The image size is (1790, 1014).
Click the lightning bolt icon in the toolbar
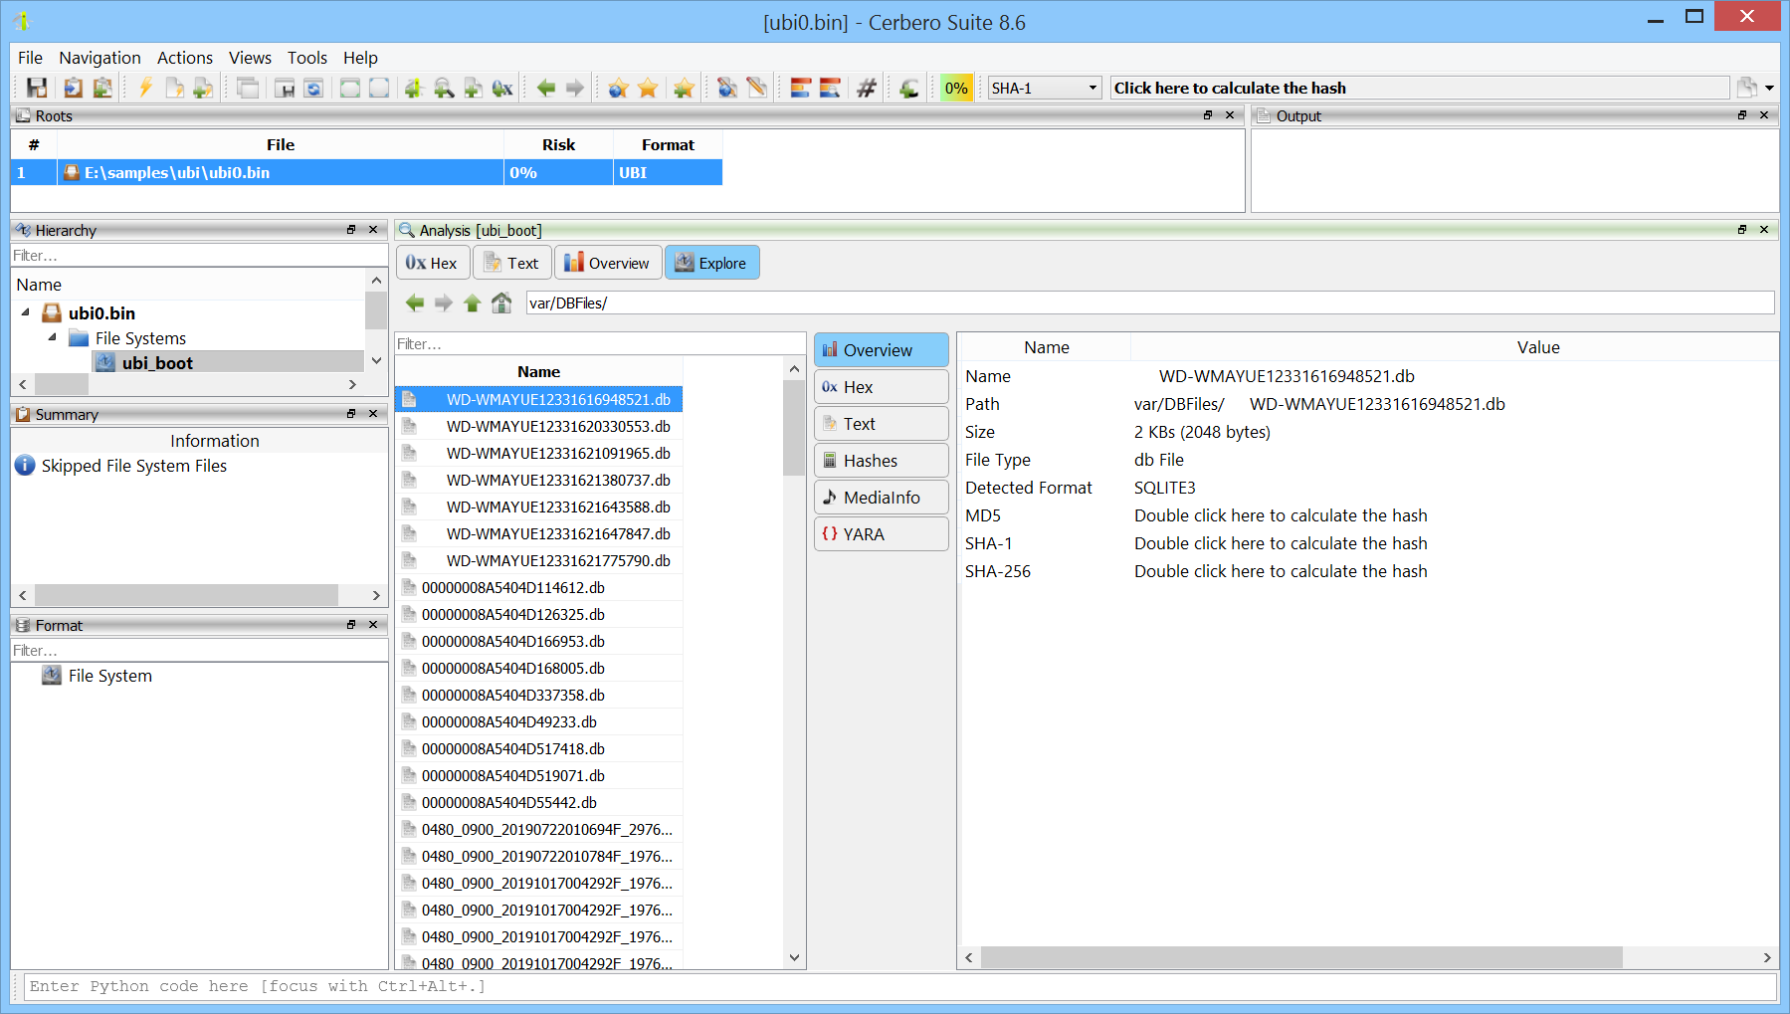(x=145, y=88)
